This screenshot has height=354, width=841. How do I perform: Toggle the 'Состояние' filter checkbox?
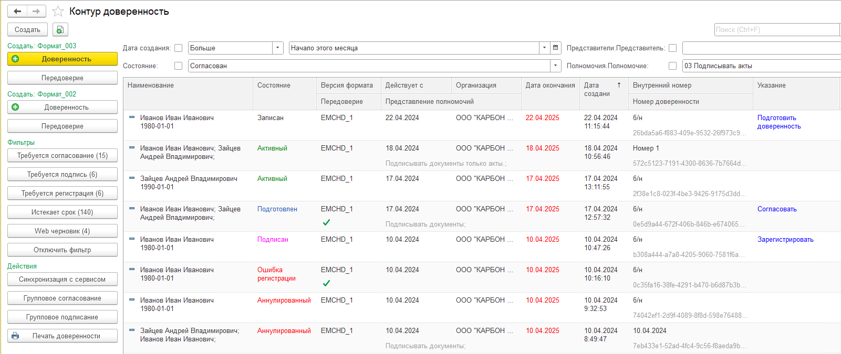[x=179, y=66]
